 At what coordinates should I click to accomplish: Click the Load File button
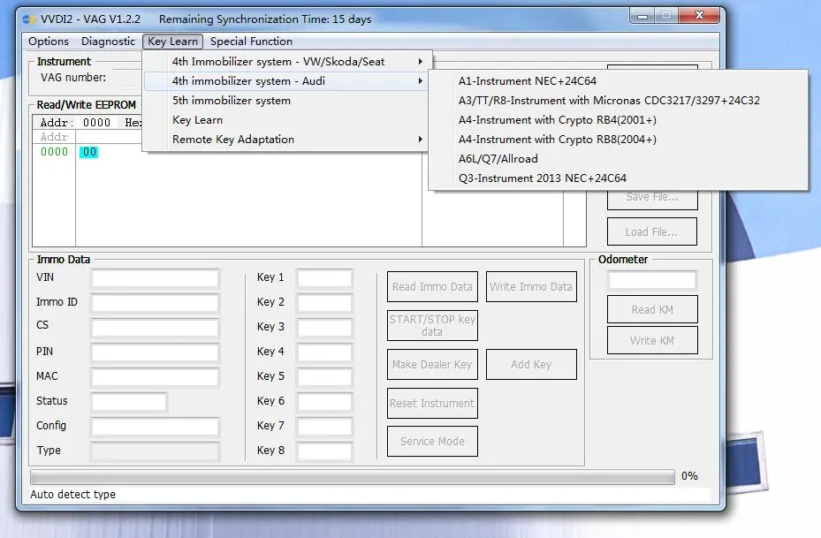(x=651, y=231)
